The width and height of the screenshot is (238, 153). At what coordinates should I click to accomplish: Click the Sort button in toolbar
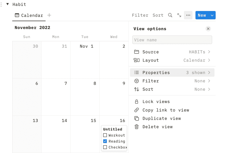(158, 15)
